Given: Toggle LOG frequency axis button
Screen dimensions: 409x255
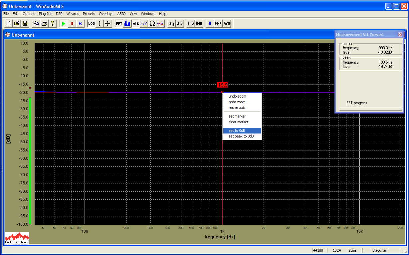Looking at the screenshot, I should click(x=91, y=23).
